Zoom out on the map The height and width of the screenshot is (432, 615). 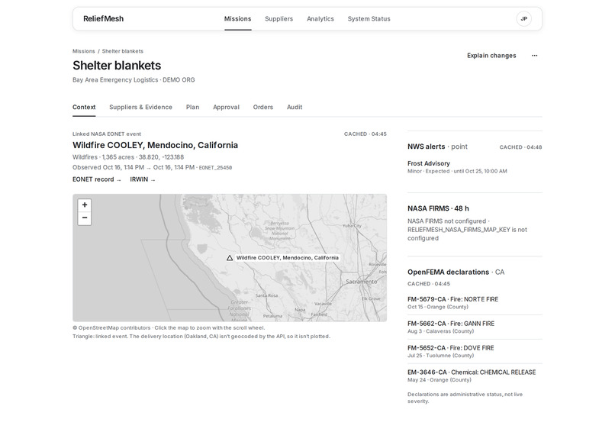point(85,218)
